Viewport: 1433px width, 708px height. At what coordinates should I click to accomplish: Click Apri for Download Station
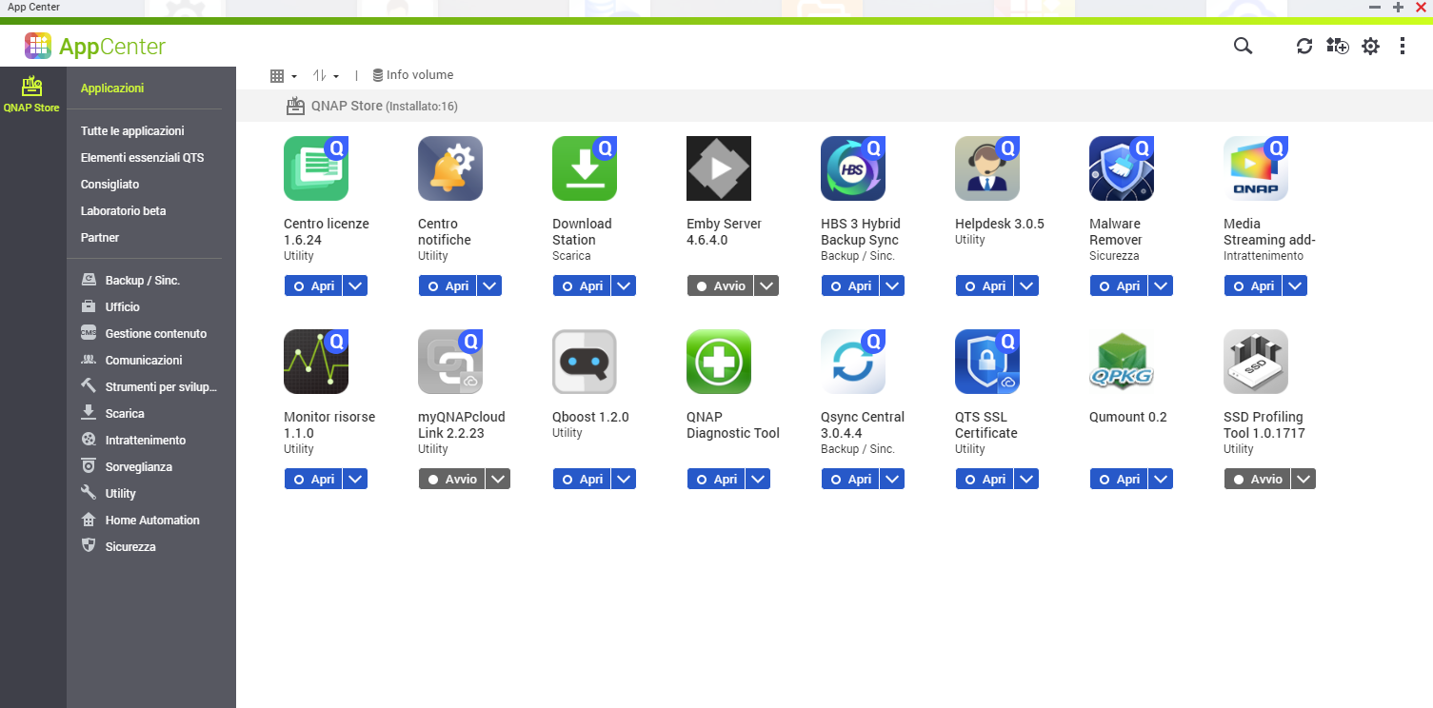[582, 285]
